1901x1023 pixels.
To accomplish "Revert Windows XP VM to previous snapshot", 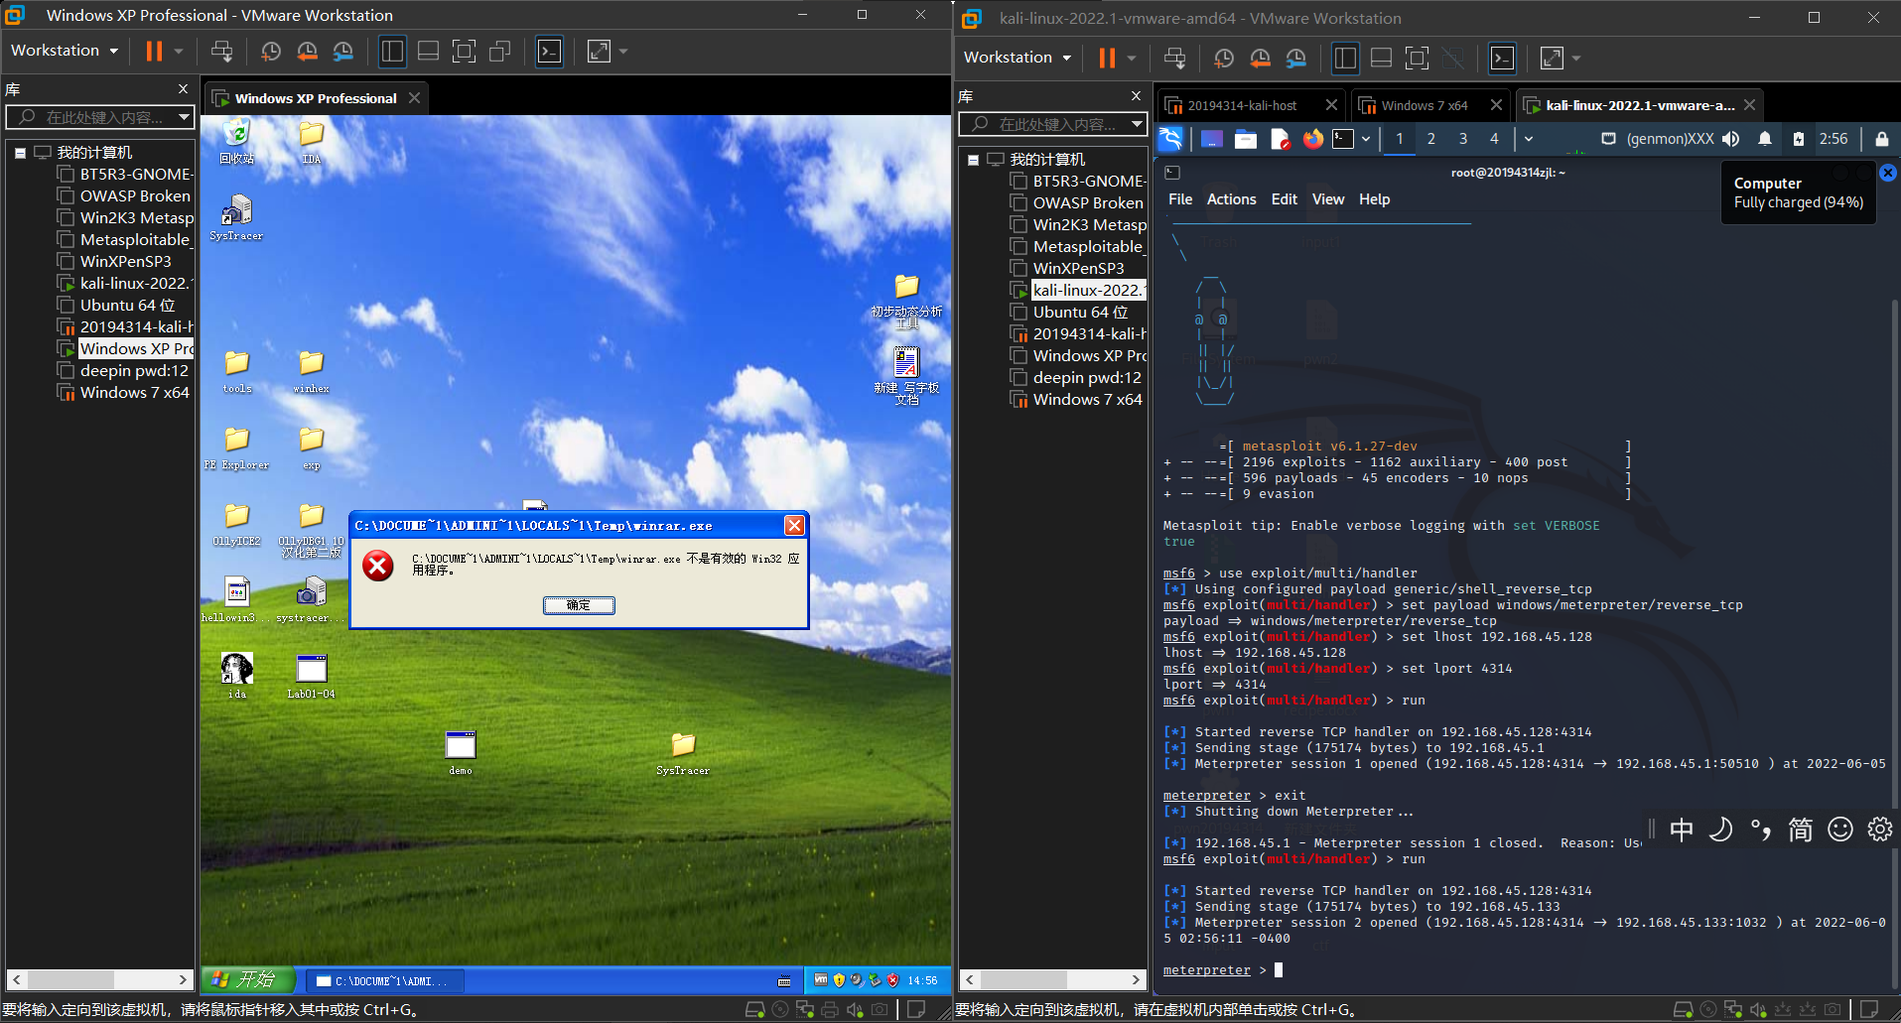I will (x=308, y=51).
